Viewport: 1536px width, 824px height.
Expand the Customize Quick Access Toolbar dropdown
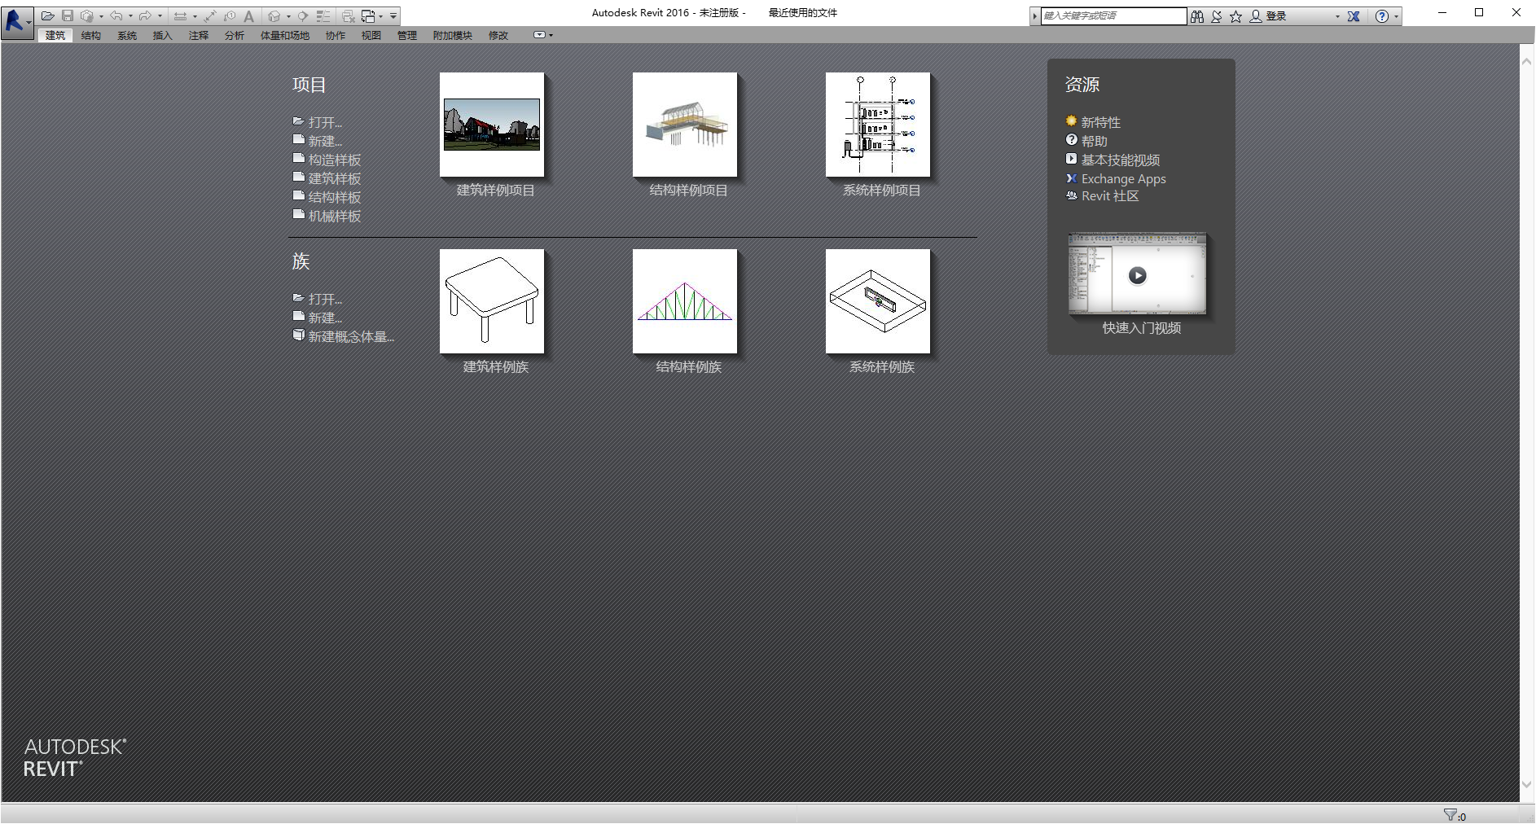tap(393, 15)
